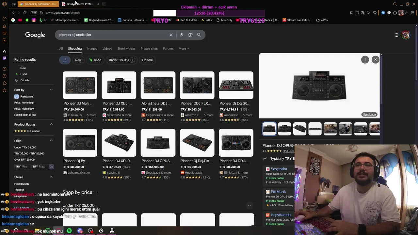Filter rating 4 and up
This screenshot has height=235, width=418.
tap(27, 131)
